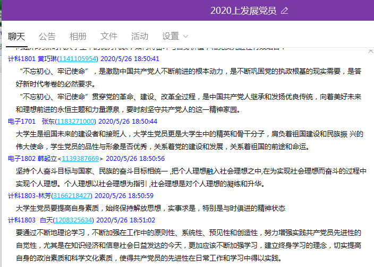Go to the 文件 tab
Screen dimensions: 374x267
[109, 36]
